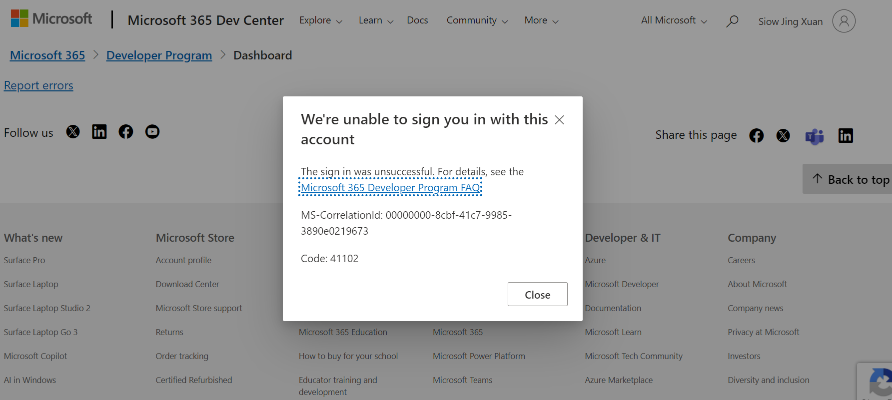Click the Report errors link
Image resolution: width=892 pixels, height=400 pixels.
coord(38,85)
